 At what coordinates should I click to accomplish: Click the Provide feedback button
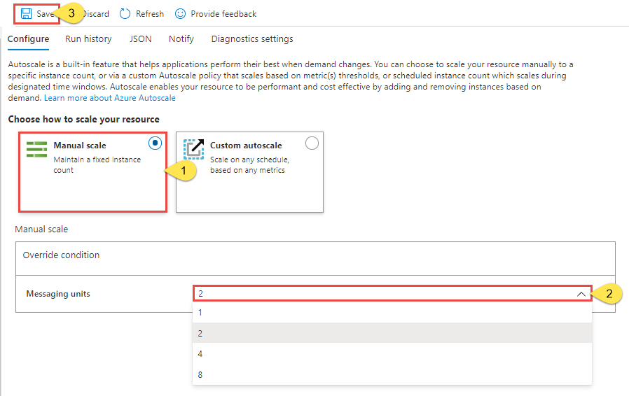pyautogui.click(x=216, y=14)
